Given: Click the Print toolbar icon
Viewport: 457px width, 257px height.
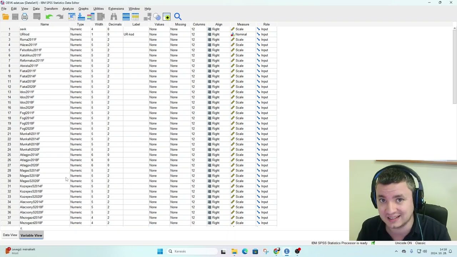Looking at the screenshot, I should (25, 16).
